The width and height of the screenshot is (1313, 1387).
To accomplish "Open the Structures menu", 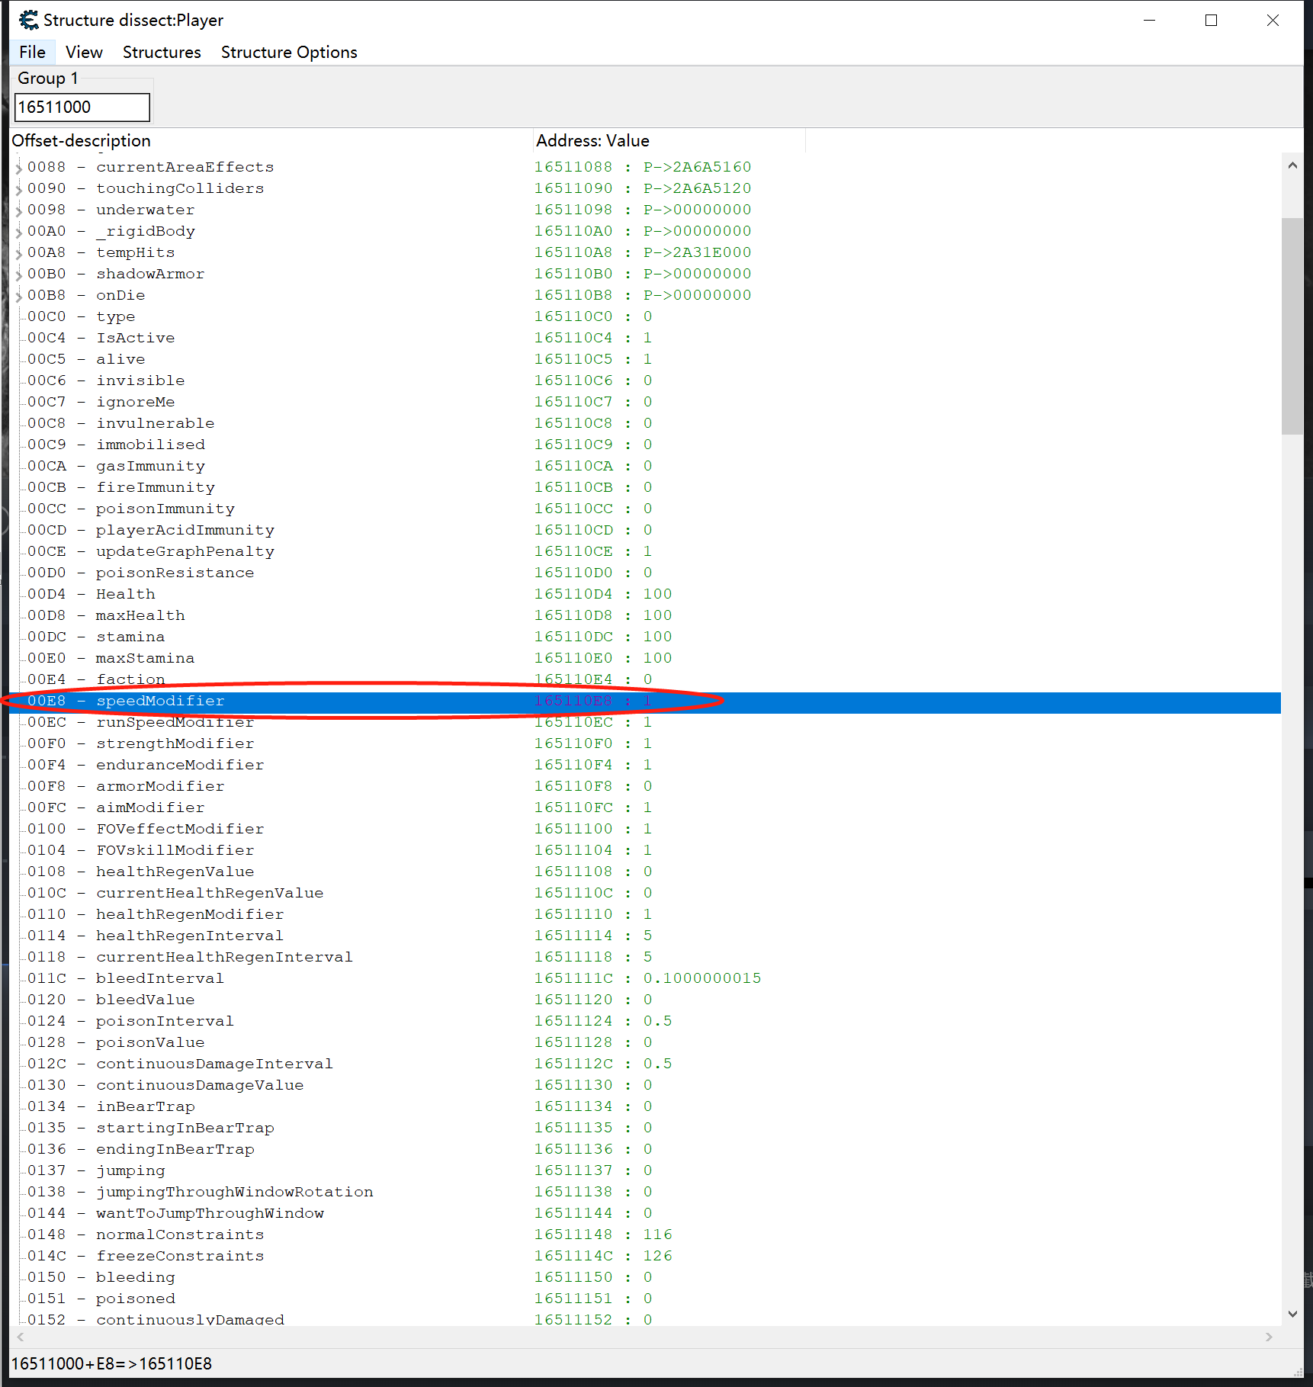I will pos(162,52).
